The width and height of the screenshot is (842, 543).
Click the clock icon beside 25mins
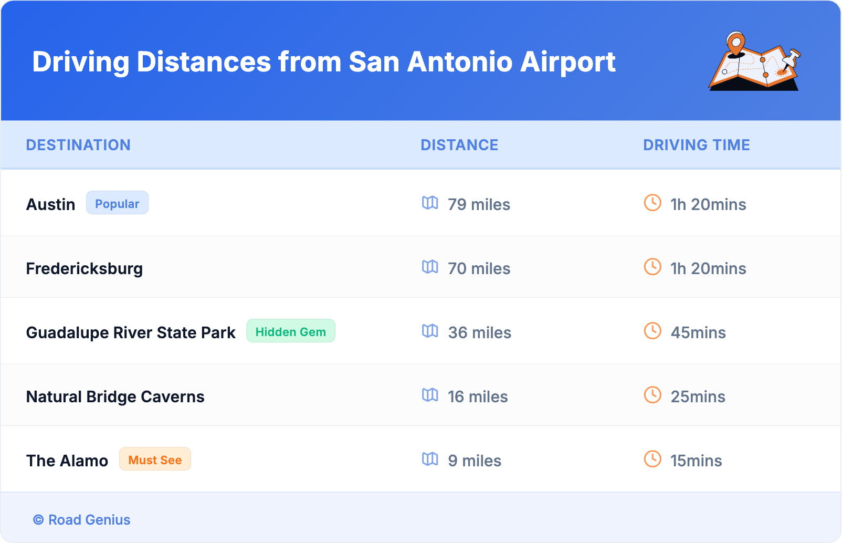click(x=652, y=395)
